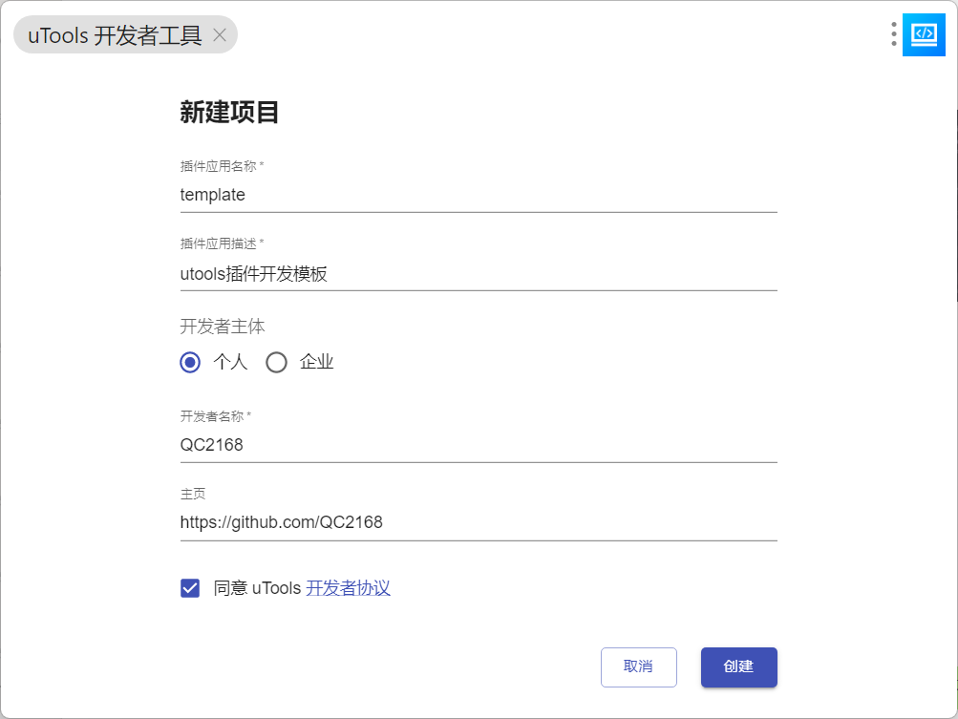Click the blue uTools developer tool icon
This screenshot has height=719, width=958.
(924, 34)
